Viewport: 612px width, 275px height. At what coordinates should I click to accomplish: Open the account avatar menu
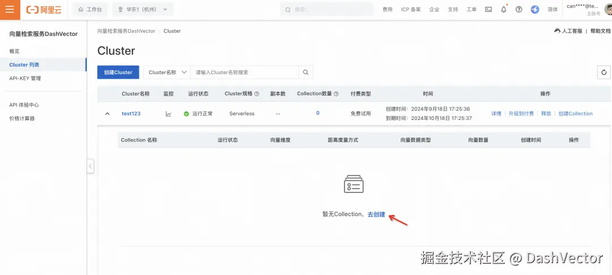point(608,10)
